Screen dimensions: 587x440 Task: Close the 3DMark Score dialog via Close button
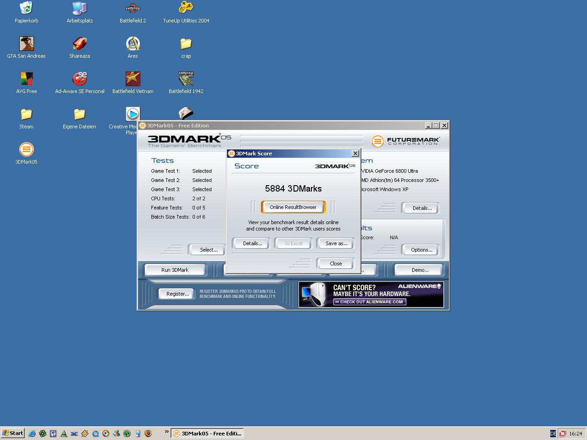tap(336, 264)
